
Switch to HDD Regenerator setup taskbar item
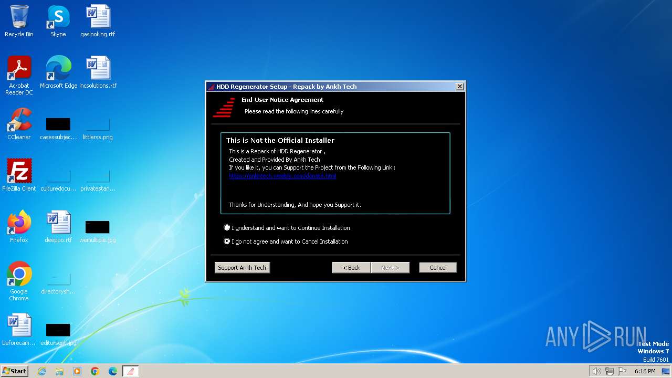[131, 371]
